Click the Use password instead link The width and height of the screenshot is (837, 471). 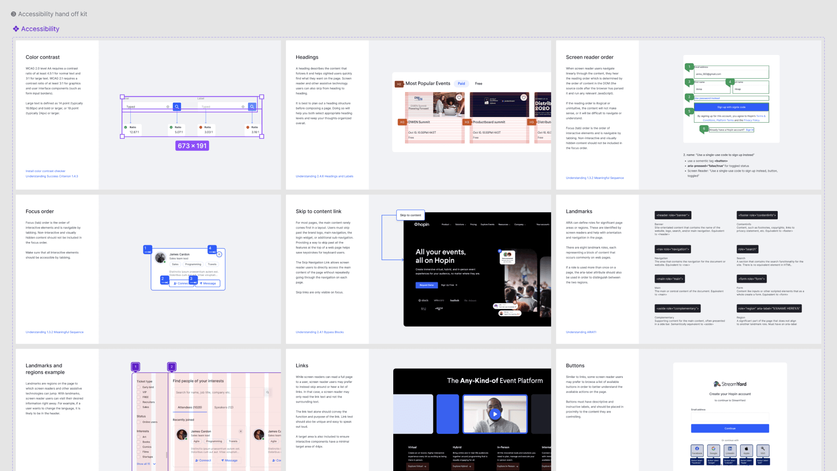[x=707, y=98]
